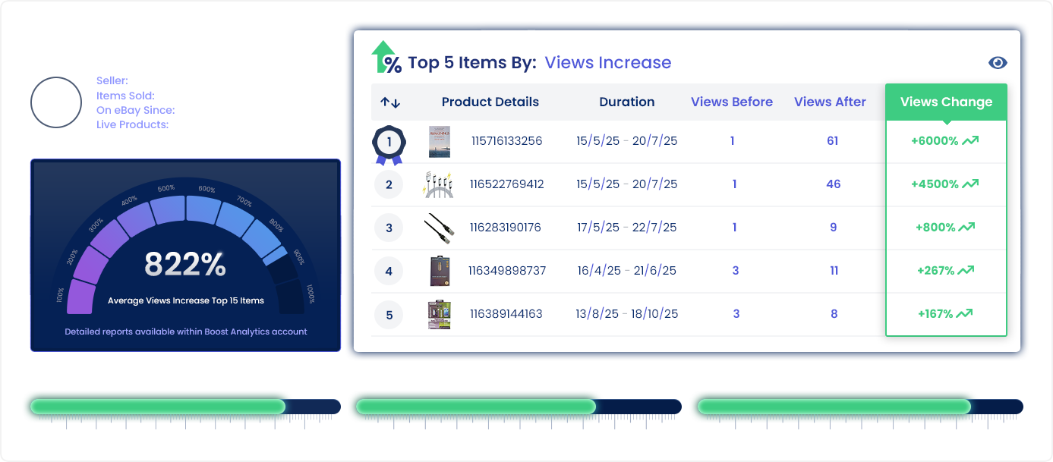Image resolution: width=1053 pixels, height=462 pixels.
Task: Click the rank 2 circle badge
Action: point(389,184)
